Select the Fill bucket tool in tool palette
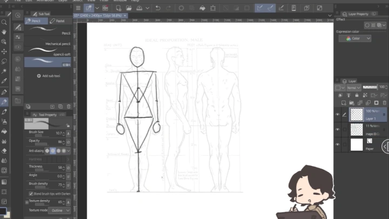389x219 pixels. pyautogui.click(x=4, y=131)
